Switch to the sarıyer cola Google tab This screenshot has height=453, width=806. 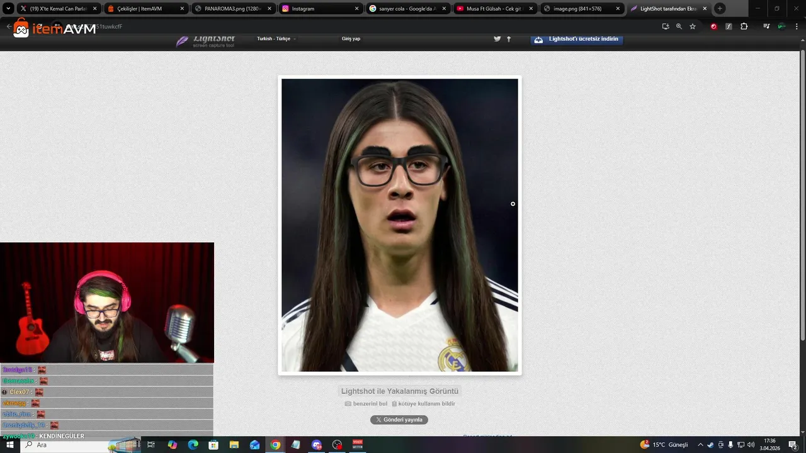(x=407, y=9)
